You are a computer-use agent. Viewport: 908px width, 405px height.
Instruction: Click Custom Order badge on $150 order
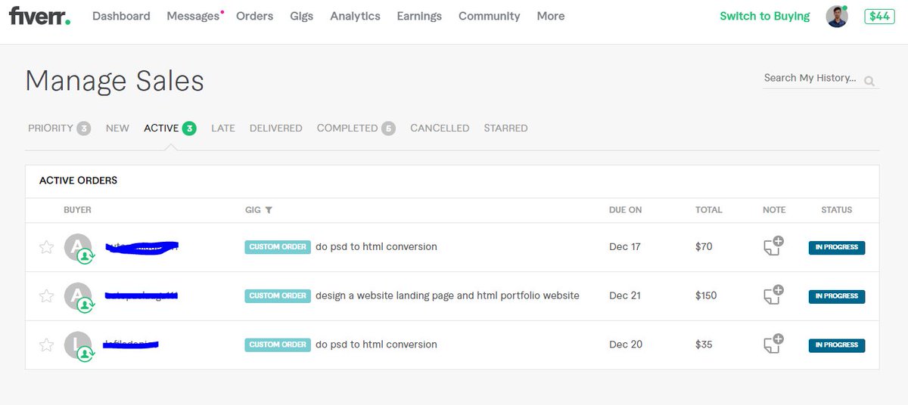pos(278,296)
